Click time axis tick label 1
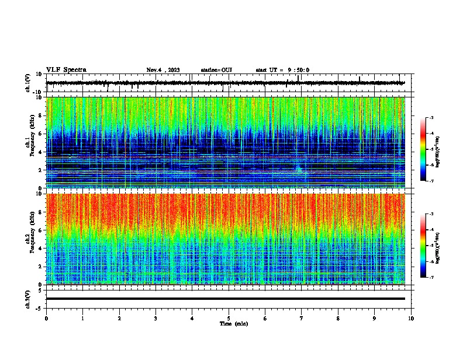463x357 pixels. pyautogui.click(x=82, y=318)
